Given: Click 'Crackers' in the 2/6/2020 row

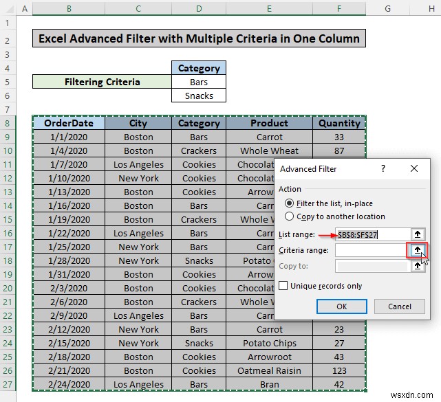Looking at the screenshot, I should tap(199, 302).
